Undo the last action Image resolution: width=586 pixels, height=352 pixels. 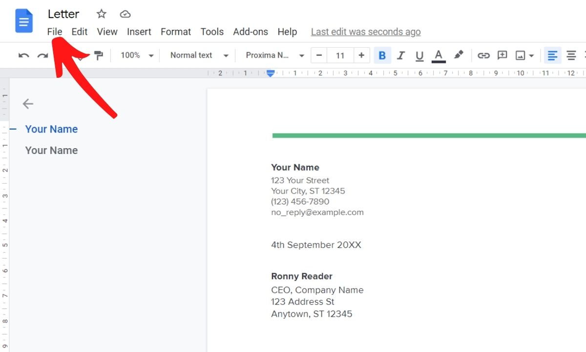pyautogui.click(x=23, y=55)
